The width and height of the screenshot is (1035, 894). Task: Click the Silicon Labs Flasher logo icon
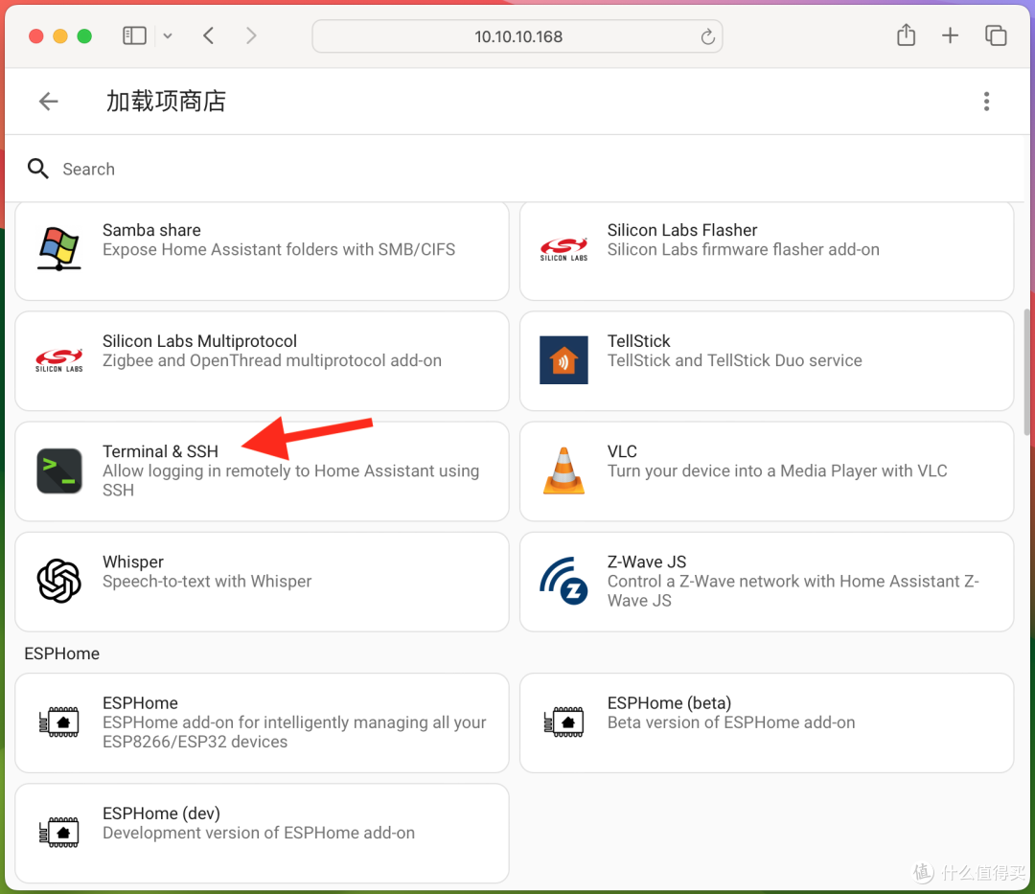(x=563, y=249)
